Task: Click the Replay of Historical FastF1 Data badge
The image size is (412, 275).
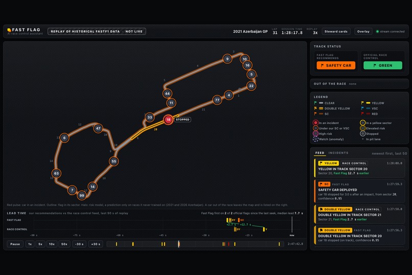Action: tap(97, 32)
